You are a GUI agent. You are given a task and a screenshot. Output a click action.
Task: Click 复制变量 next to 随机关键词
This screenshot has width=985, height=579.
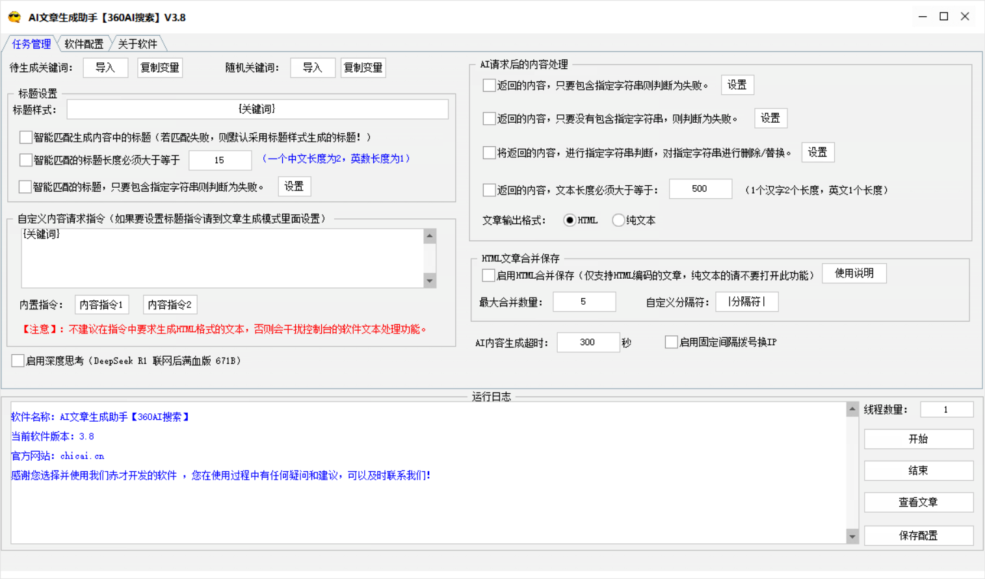pyautogui.click(x=363, y=68)
